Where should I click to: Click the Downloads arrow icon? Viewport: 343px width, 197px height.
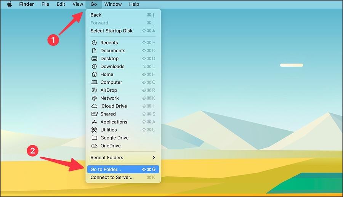[94, 66]
